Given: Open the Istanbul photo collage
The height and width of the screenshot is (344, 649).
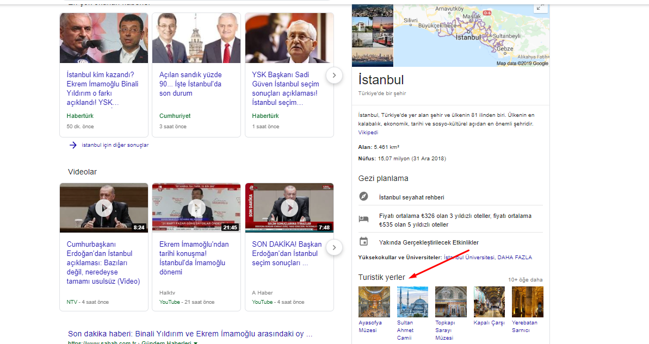Looking at the screenshot, I should (373, 35).
